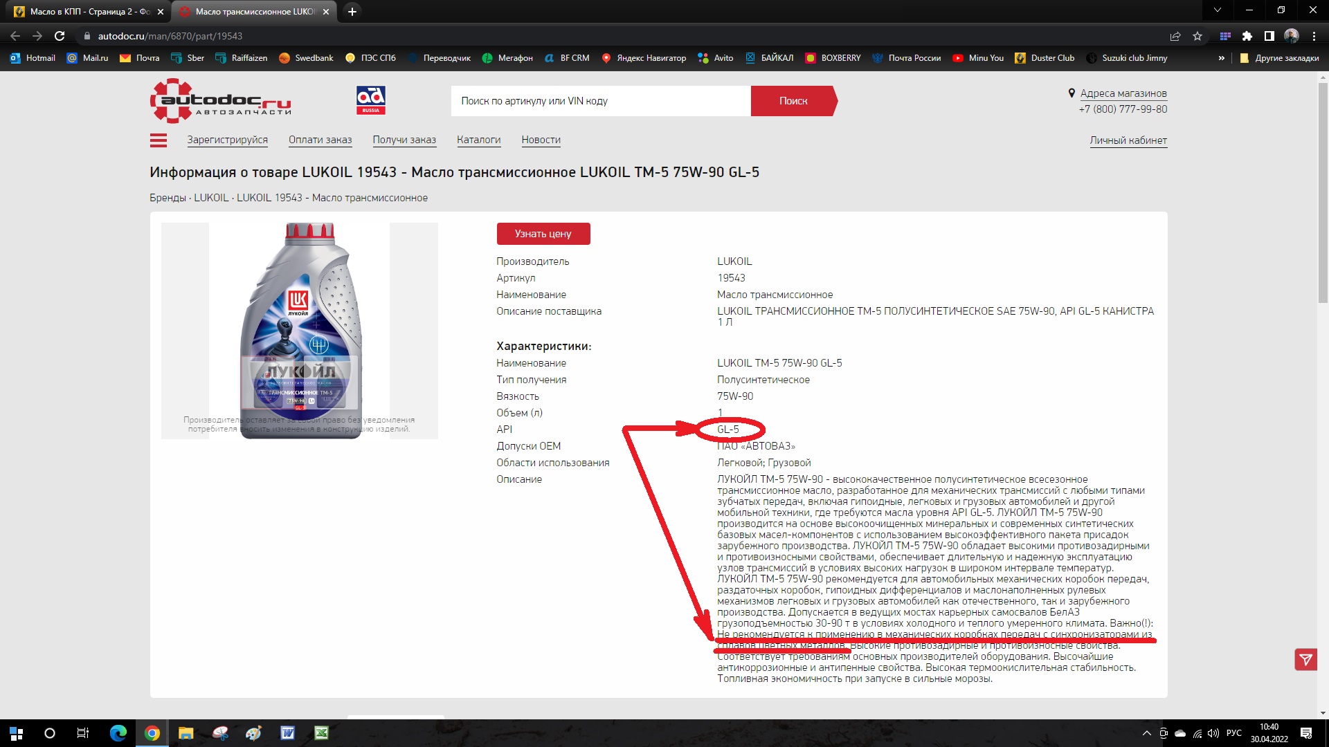
Task: Open Оплати заказ menu link
Action: tap(320, 140)
